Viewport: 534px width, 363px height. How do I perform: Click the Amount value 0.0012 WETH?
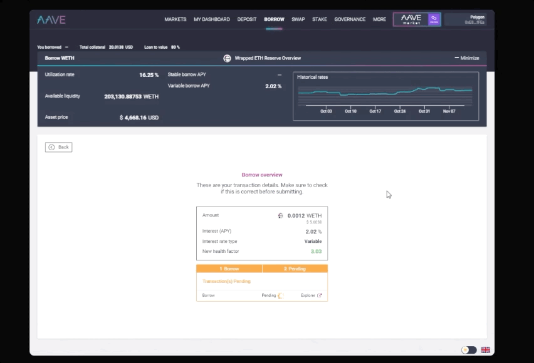305,216
